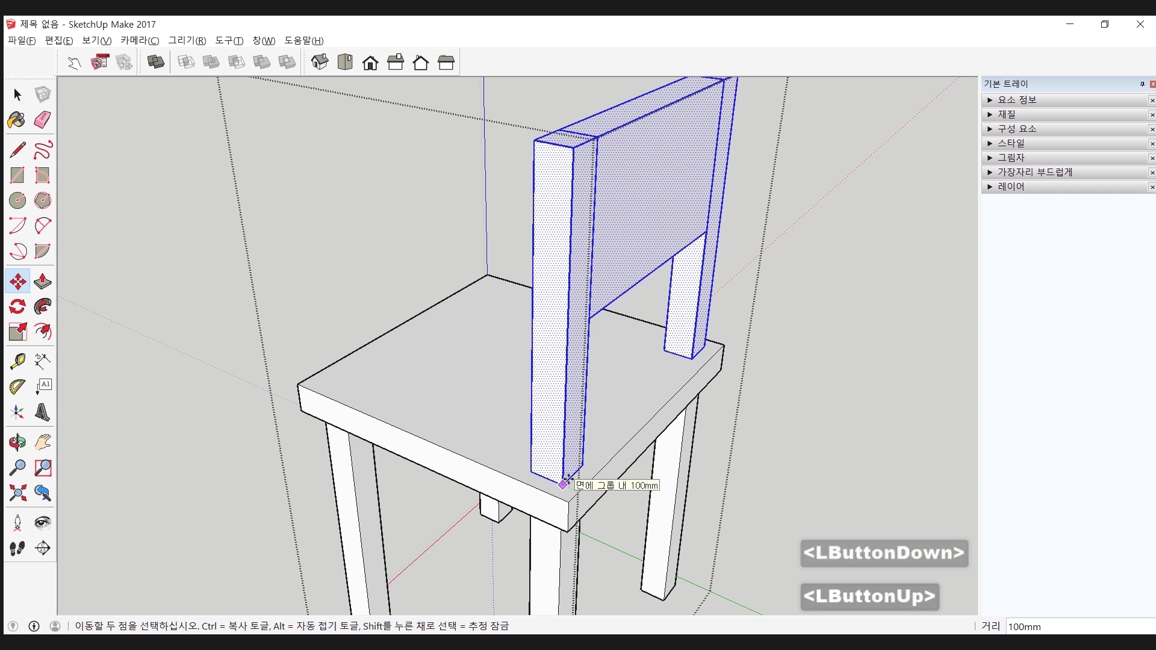Screen dimensions: 1156x650
Task: Choose the Rotate tool
Action: coord(17,307)
